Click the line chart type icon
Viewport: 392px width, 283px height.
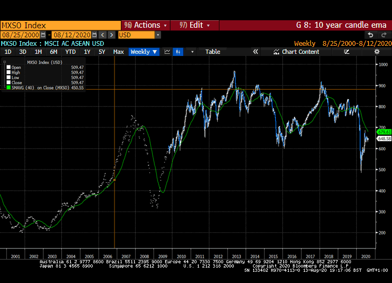pyautogui.click(x=167, y=52)
